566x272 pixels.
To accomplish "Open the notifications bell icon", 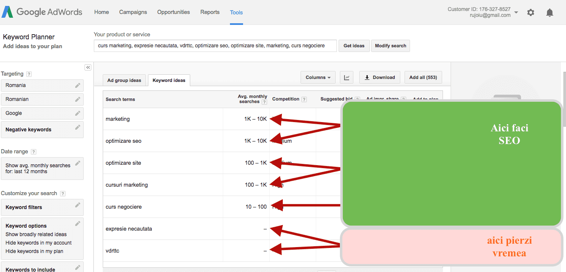I will (x=550, y=13).
